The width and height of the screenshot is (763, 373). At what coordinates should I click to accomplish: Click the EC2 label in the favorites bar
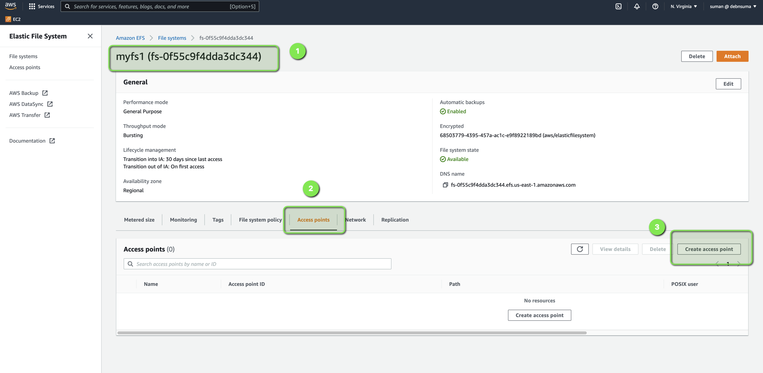coord(17,19)
